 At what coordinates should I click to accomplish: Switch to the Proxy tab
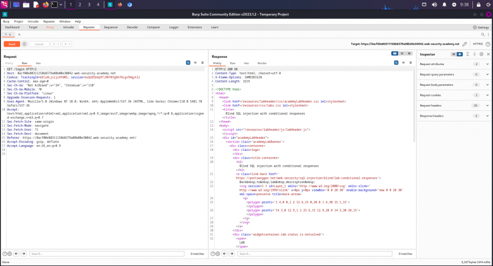[50, 27]
